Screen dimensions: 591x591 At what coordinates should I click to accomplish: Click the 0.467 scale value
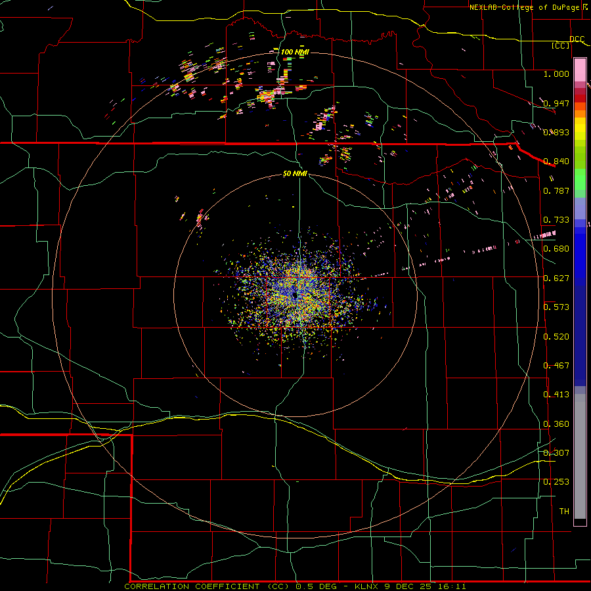556,366
